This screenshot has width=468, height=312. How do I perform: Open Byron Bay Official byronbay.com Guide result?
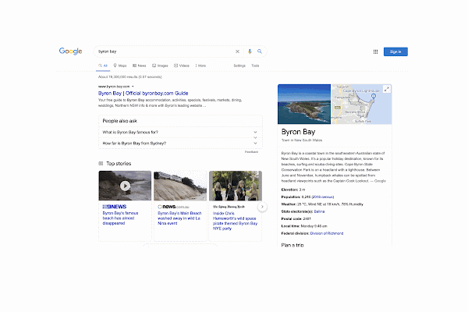[x=144, y=93]
